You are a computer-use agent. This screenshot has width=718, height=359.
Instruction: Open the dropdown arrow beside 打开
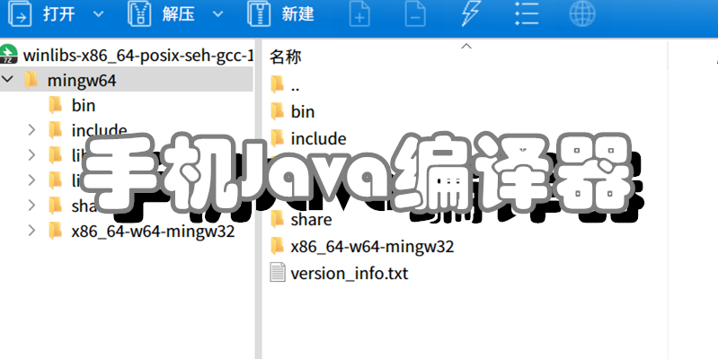tap(99, 14)
